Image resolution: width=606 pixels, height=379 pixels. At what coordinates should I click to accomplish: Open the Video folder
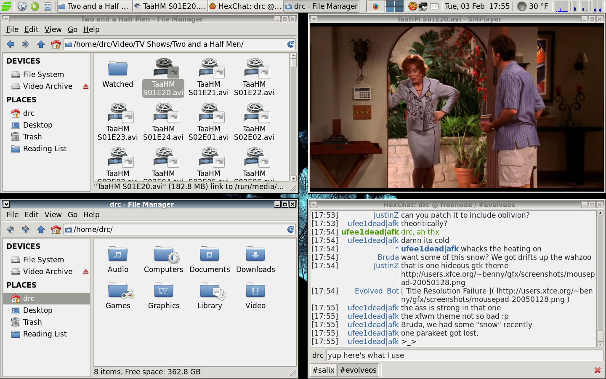click(255, 296)
